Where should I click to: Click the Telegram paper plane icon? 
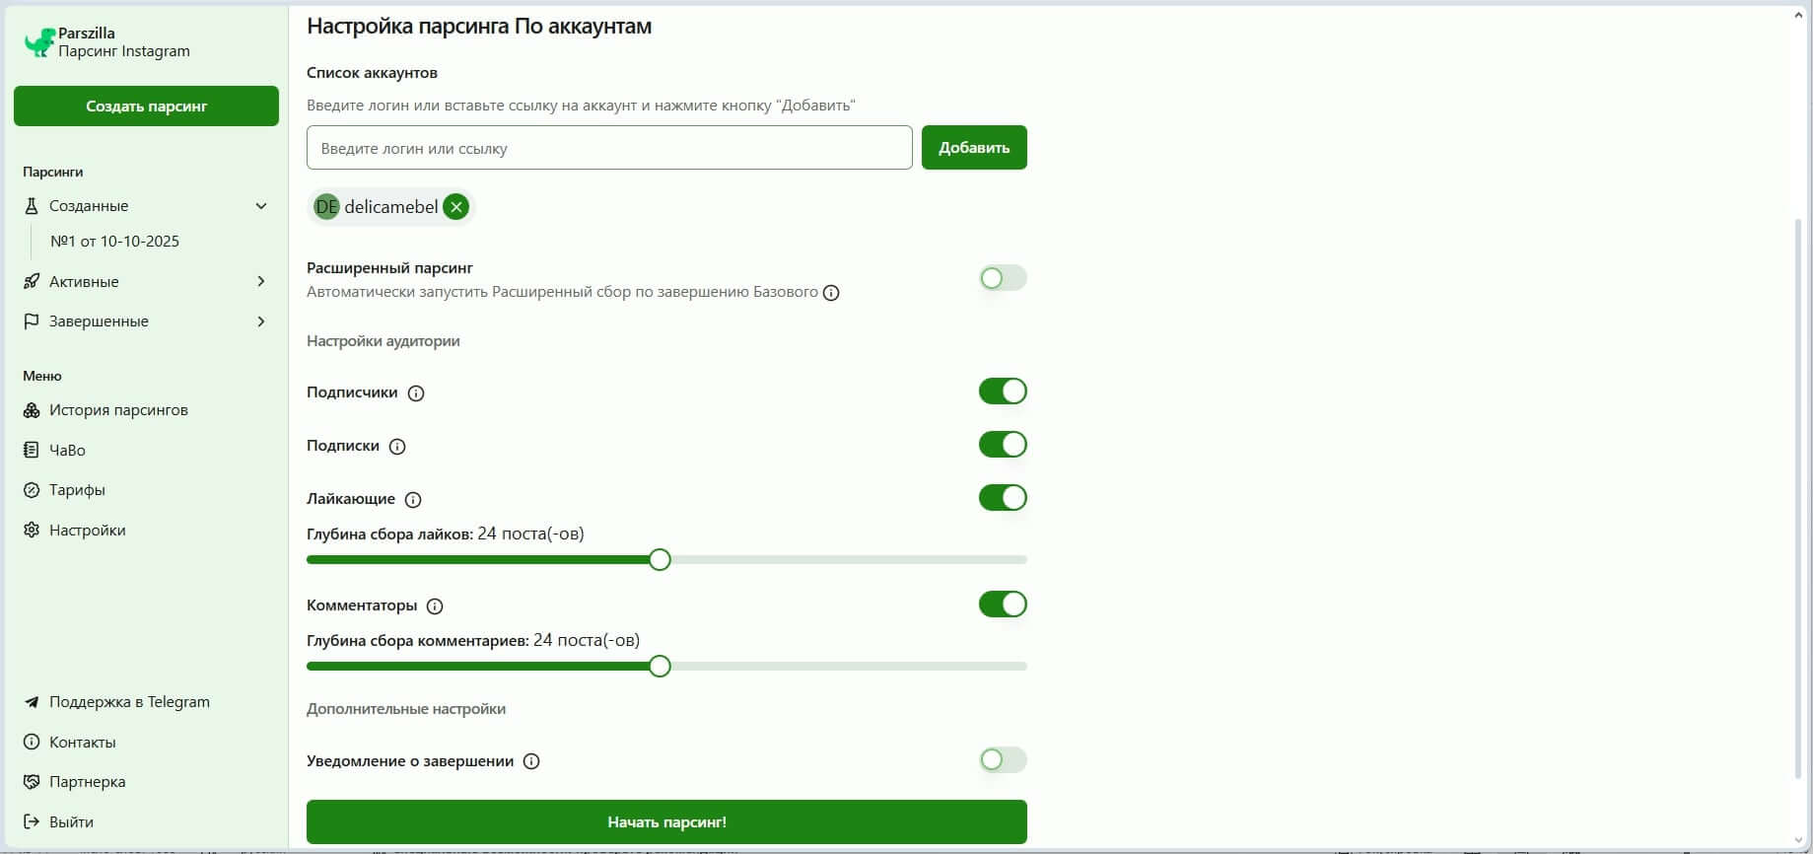tap(32, 702)
